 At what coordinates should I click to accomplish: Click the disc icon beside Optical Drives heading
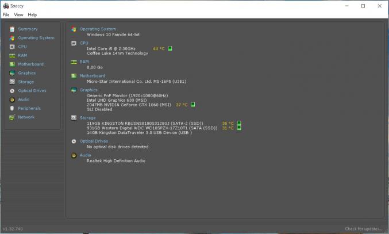pyautogui.click(x=74, y=141)
